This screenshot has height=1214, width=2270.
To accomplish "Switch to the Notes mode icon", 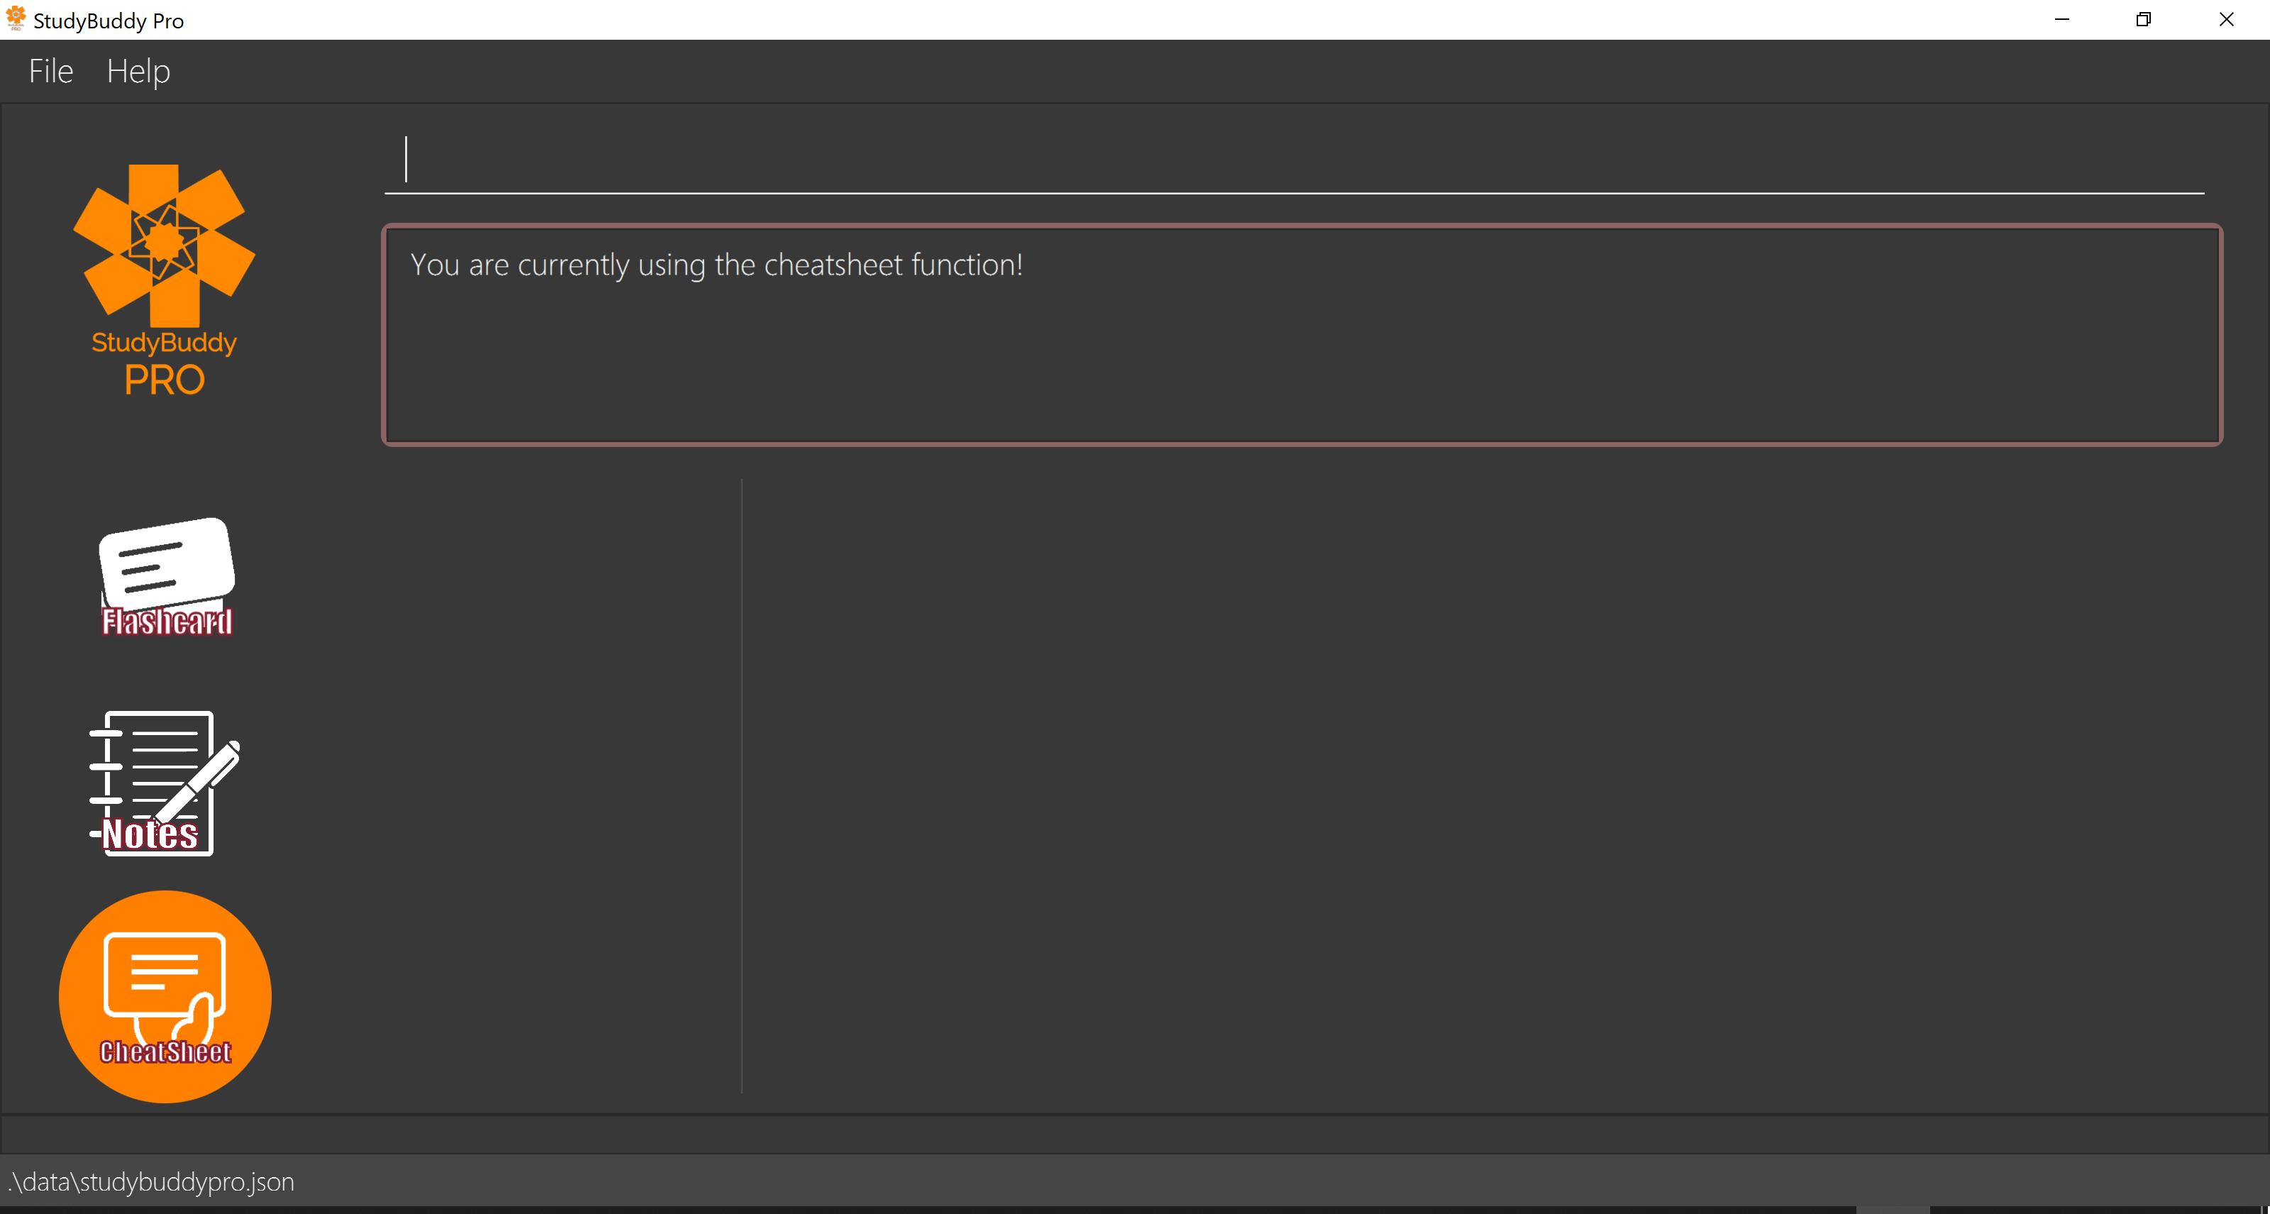I will pos(164,783).
